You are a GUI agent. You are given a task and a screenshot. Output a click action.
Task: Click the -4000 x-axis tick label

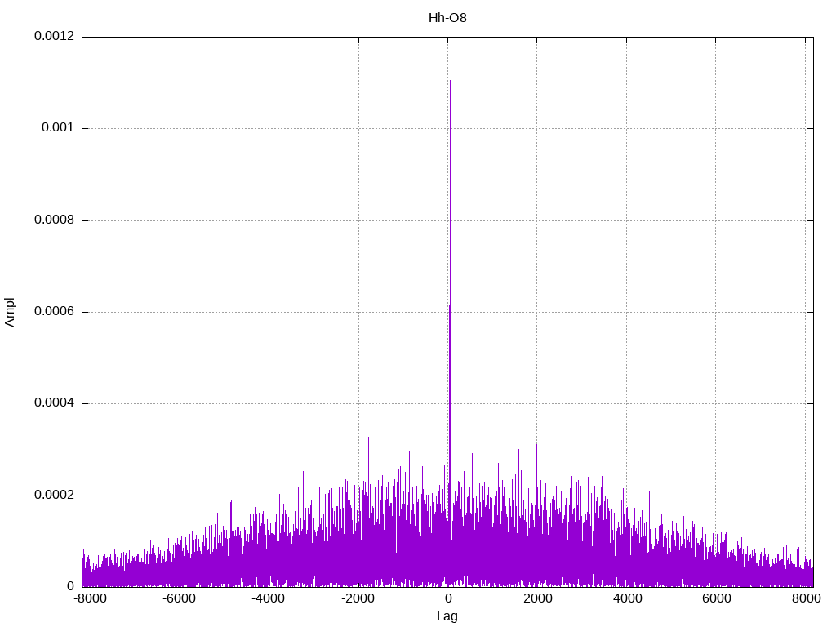click(x=269, y=598)
